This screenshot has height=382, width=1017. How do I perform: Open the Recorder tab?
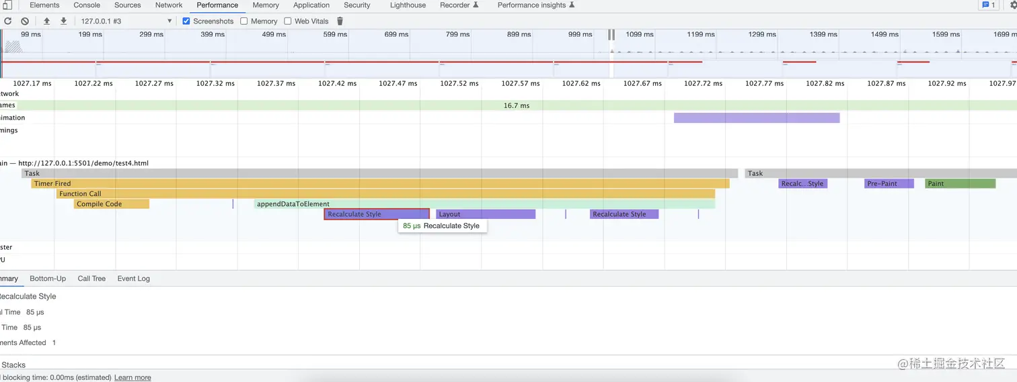coord(455,5)
